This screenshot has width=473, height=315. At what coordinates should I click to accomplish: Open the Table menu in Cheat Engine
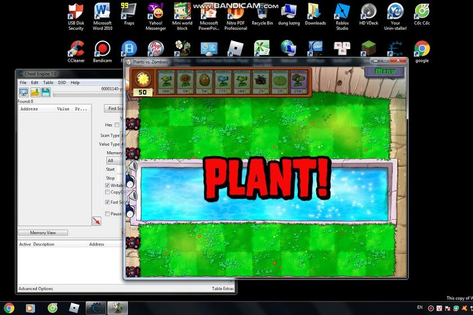pos(48,83)
